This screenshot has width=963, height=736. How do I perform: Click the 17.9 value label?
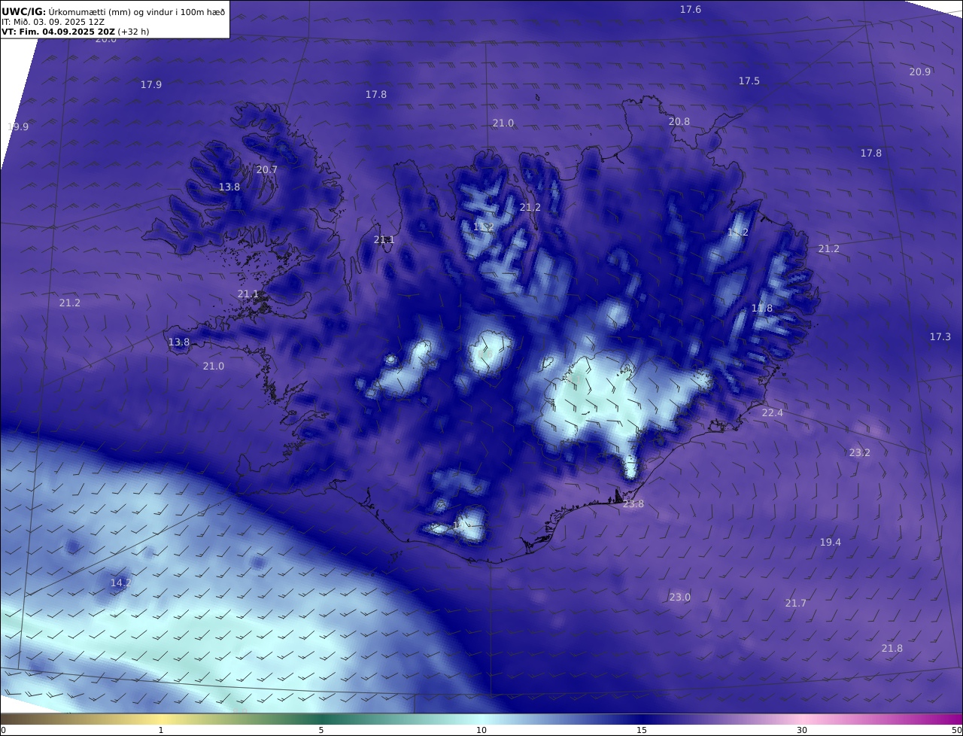pyautogui.click(x=151, y=84)
